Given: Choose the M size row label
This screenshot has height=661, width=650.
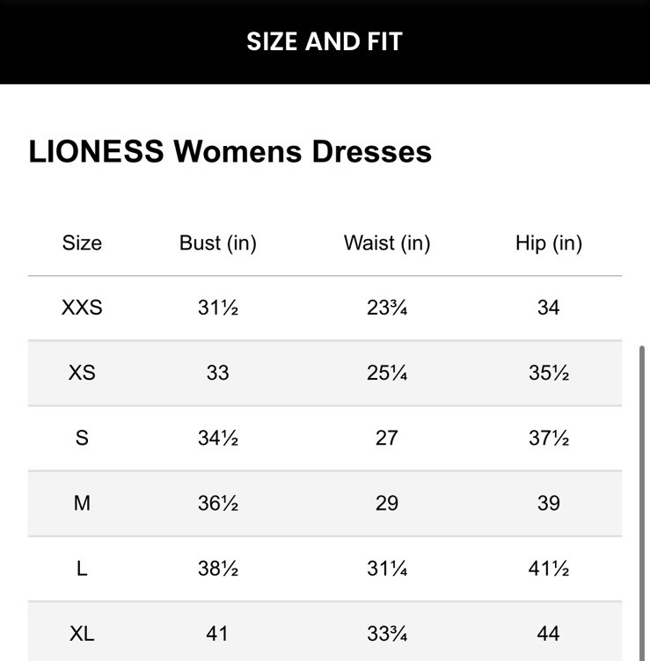Looking at the screenshot, I should [82, 503].
